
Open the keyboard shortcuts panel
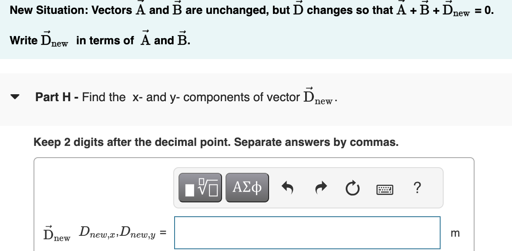coord(386,188)
